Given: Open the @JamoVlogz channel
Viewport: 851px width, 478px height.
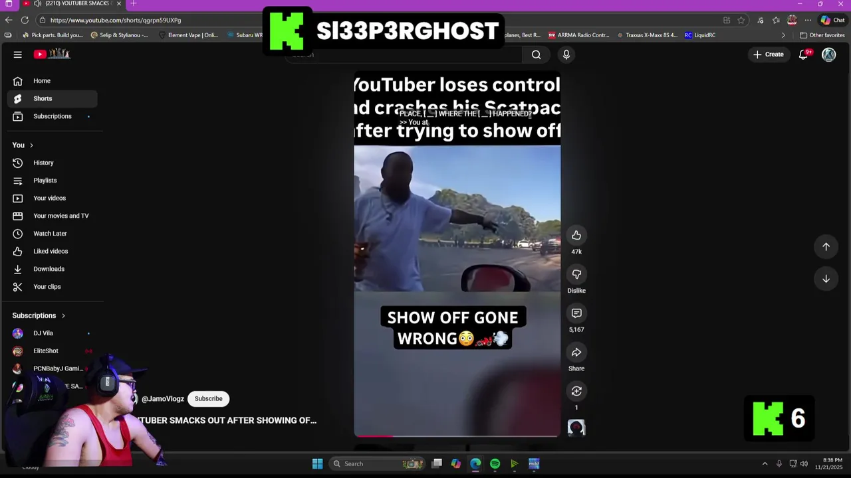Looking at the screenshot, I should tap(163, 399).
